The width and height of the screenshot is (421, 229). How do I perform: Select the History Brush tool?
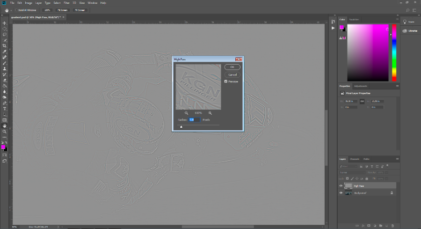pyautogui.click(x=5, y=74)
